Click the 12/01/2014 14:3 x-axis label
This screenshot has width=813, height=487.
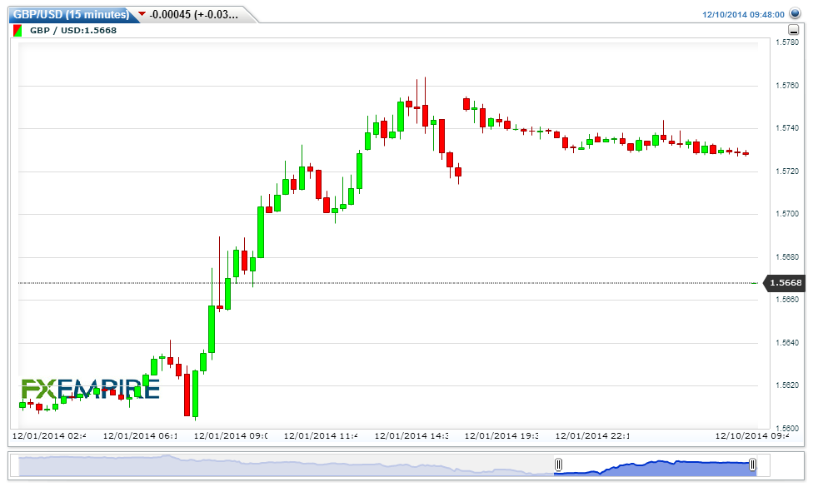[x=411, y=435]
